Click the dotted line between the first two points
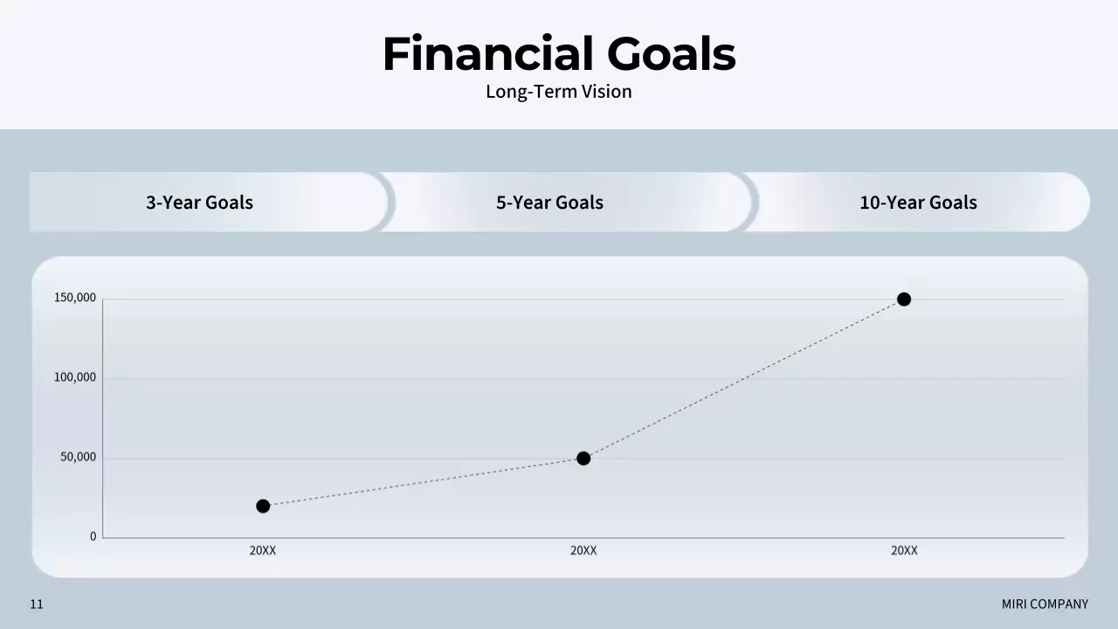 424,482
